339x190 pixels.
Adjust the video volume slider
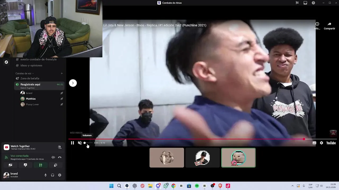point(88,143)
